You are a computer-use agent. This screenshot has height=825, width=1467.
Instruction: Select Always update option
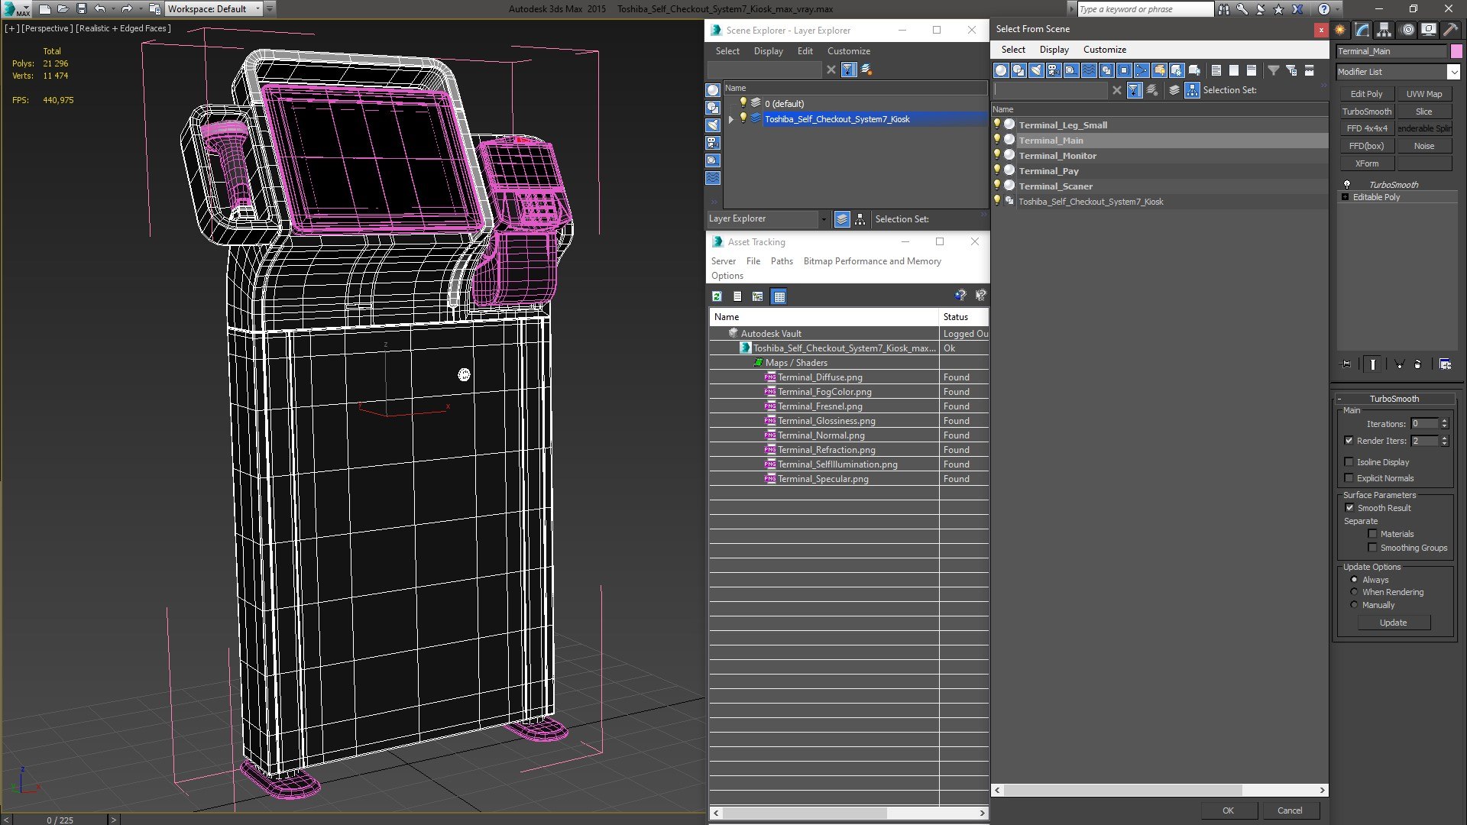point(1354,580)
